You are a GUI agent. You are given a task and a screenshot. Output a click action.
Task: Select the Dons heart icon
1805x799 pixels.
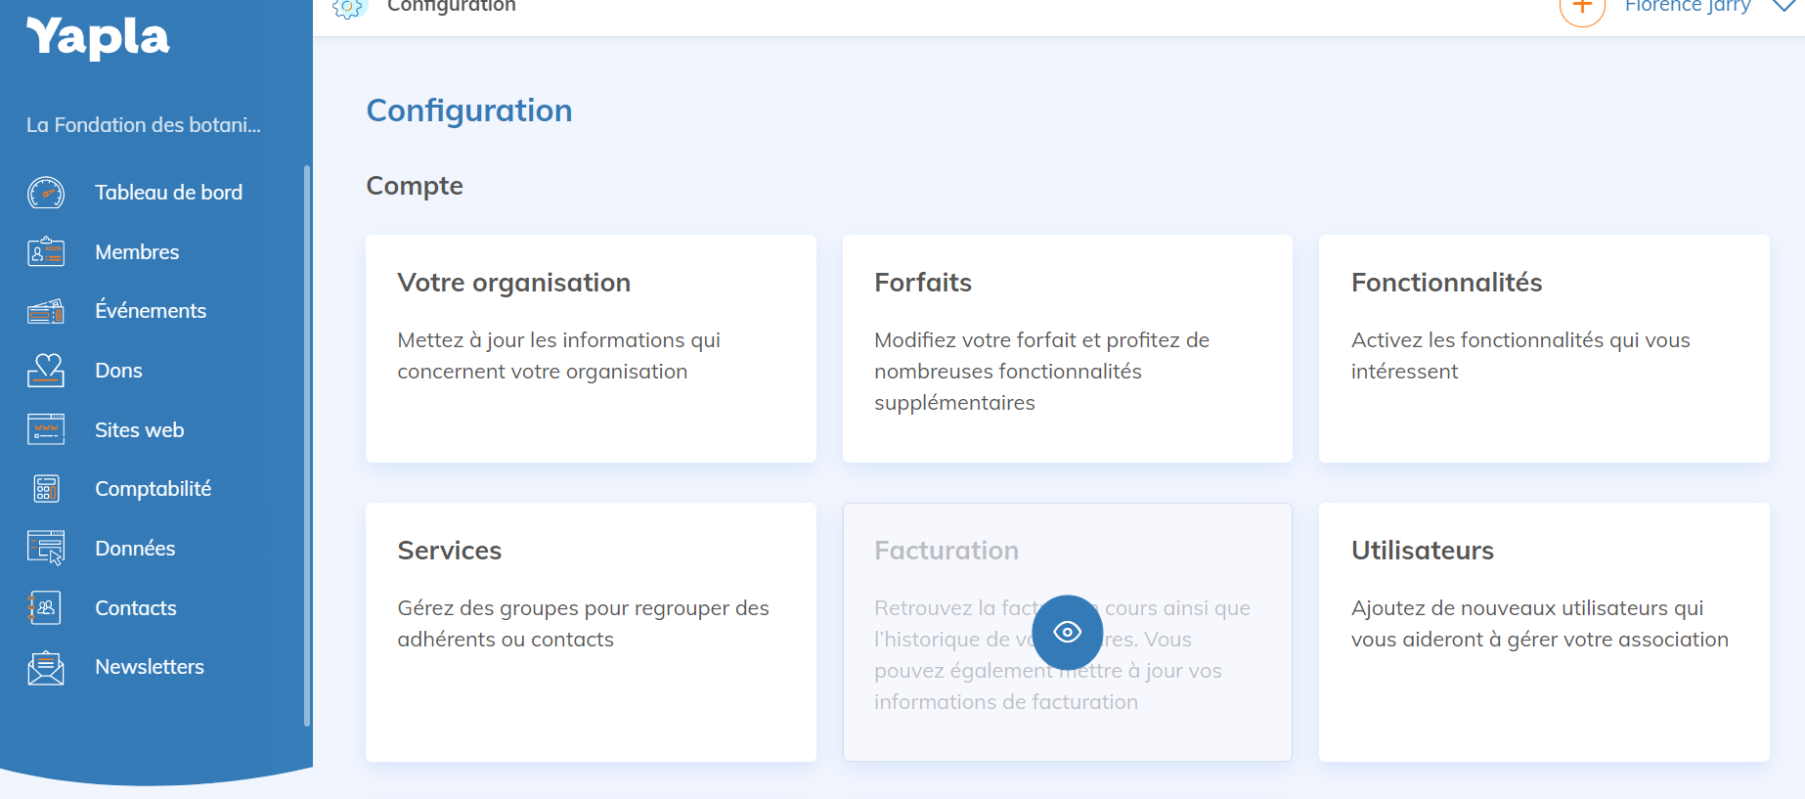[46, 371]
